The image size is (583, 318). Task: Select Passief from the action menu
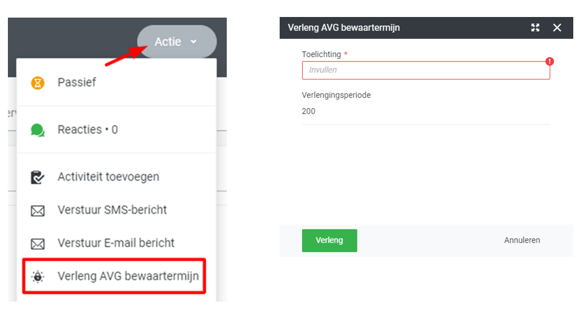coord(77,83)
